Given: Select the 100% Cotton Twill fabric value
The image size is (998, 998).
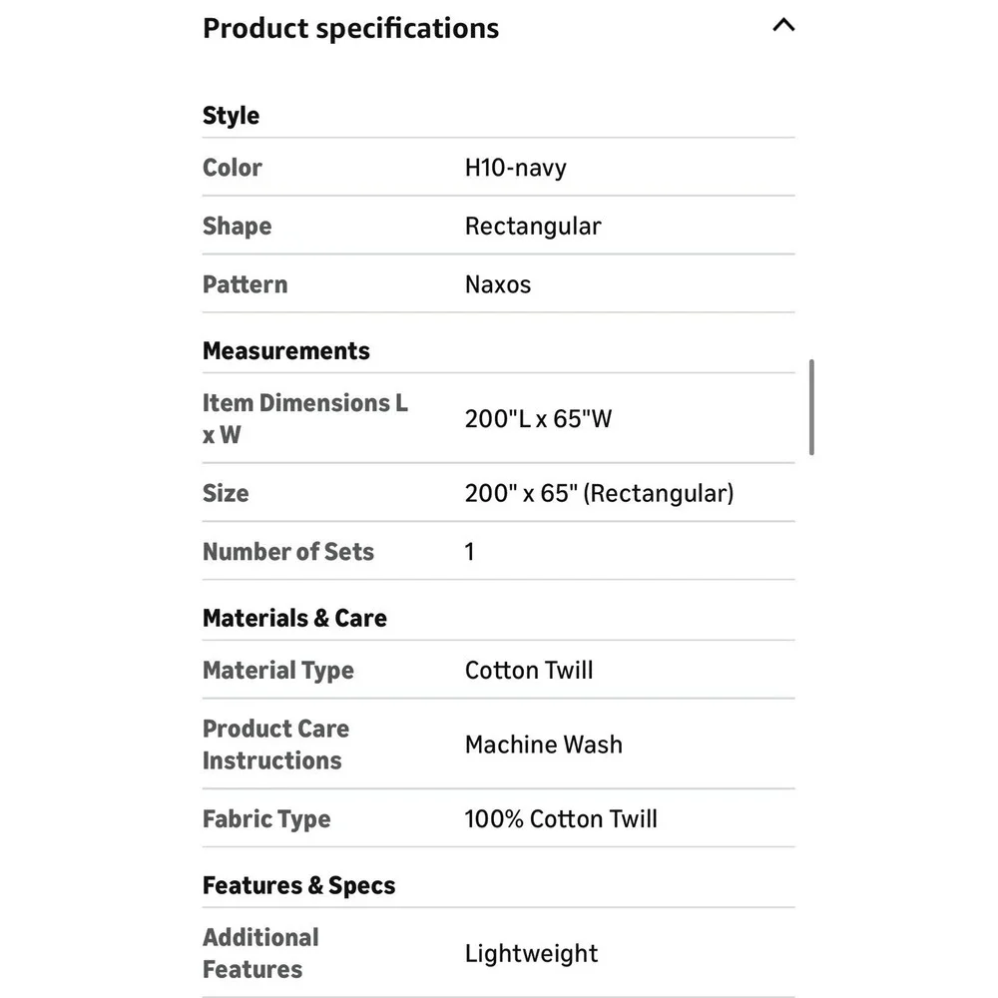Looking at the screenshot, I should (x=561, y=819).
